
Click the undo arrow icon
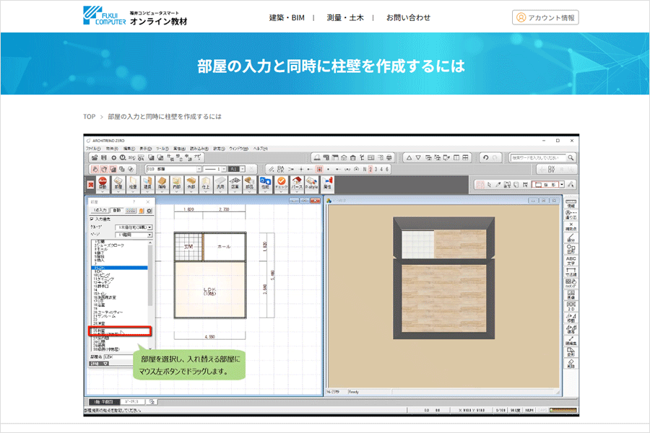[486, 157]
